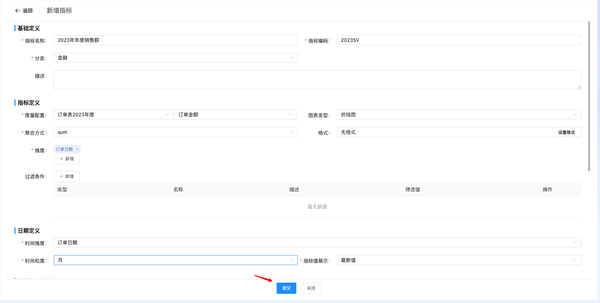This screenshot has height=303, width=600.
Task: Click the 关闭 button
Action: tap(311, 288)
